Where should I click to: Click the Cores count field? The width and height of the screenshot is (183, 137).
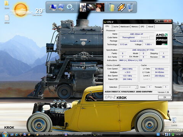coord(149,87)
